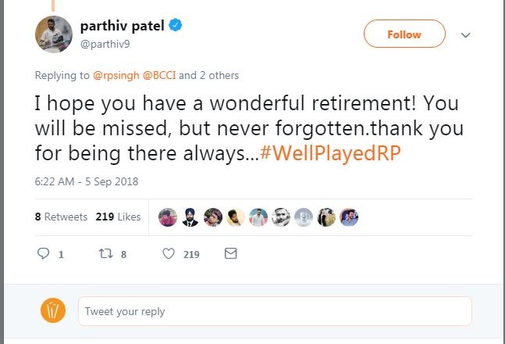Screen dimensions: 505x344
Task: Follow parthiv patel
Action: pos(404,34)
